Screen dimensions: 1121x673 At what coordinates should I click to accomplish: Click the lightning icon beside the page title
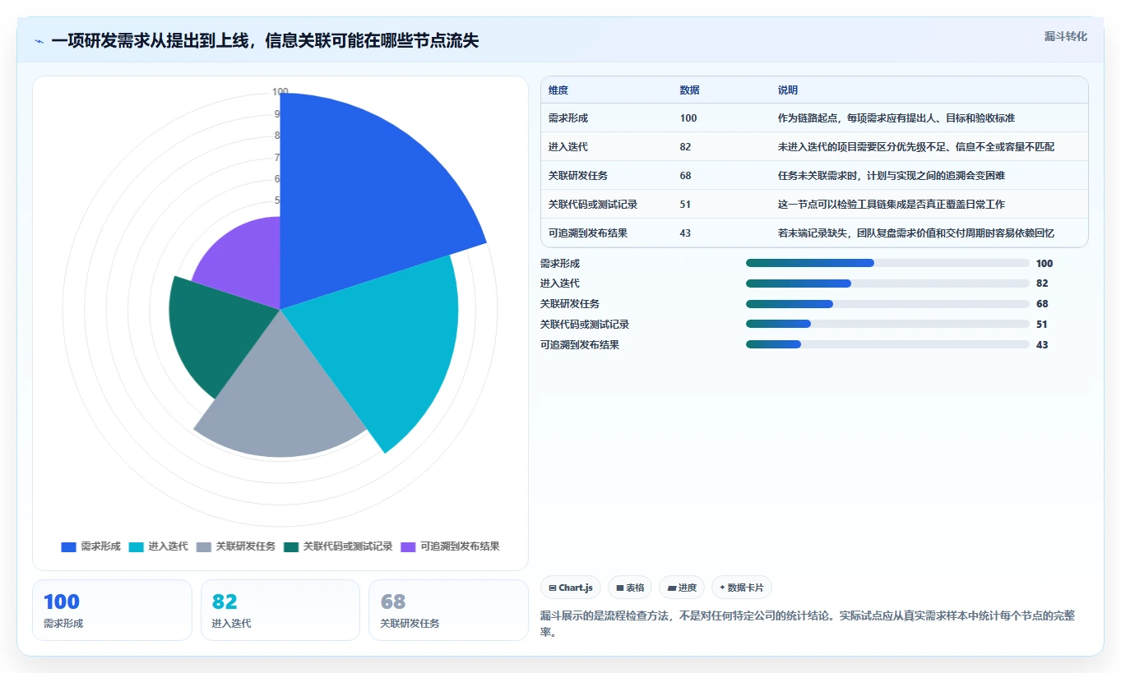point(39,41)
